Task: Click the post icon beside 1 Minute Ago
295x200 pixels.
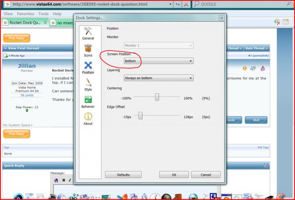Action: pyautogui.click(x=6, y=56)
